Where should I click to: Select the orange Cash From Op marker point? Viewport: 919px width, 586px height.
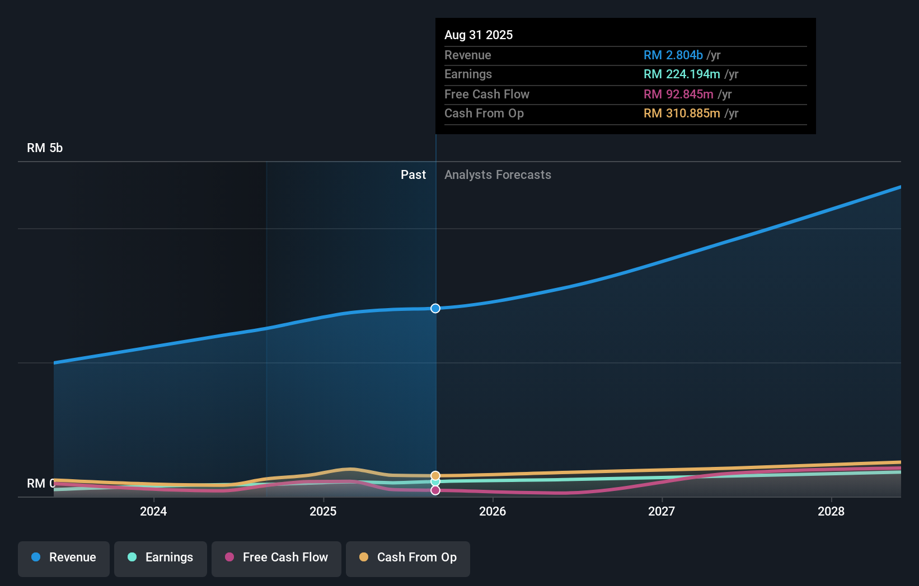(435, 475)
